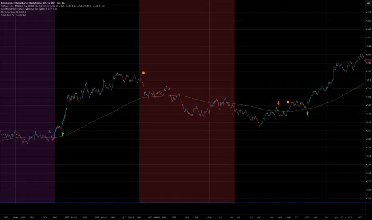Open the USD currency selector on price axis
Image resolution: width=372 pixels, height=220 pixels.
point(368,3)
